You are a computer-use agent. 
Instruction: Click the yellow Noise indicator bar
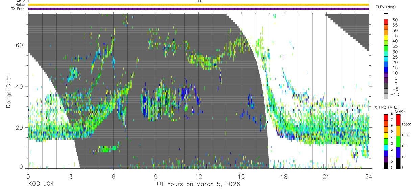(198, 5)
